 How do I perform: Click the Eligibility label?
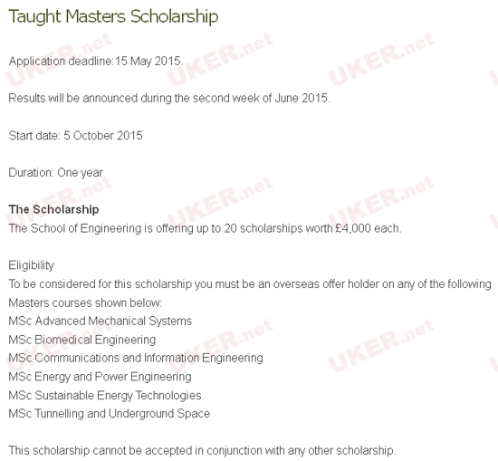tap(31, 265)
